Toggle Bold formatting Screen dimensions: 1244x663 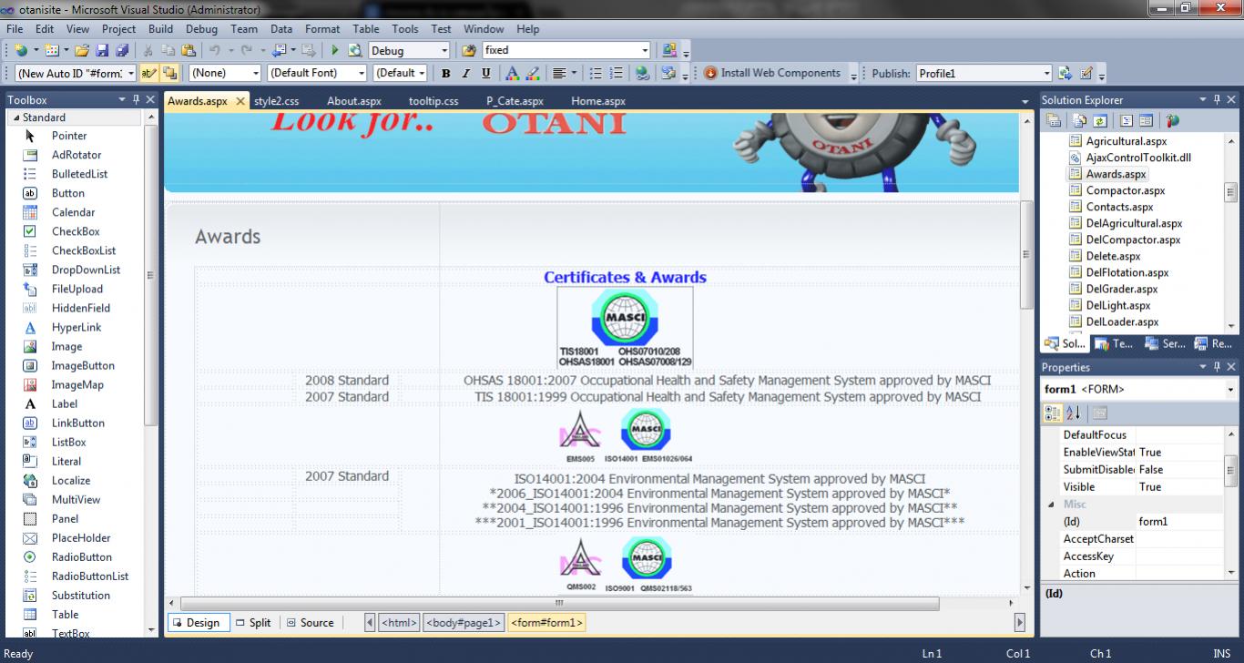445,74
